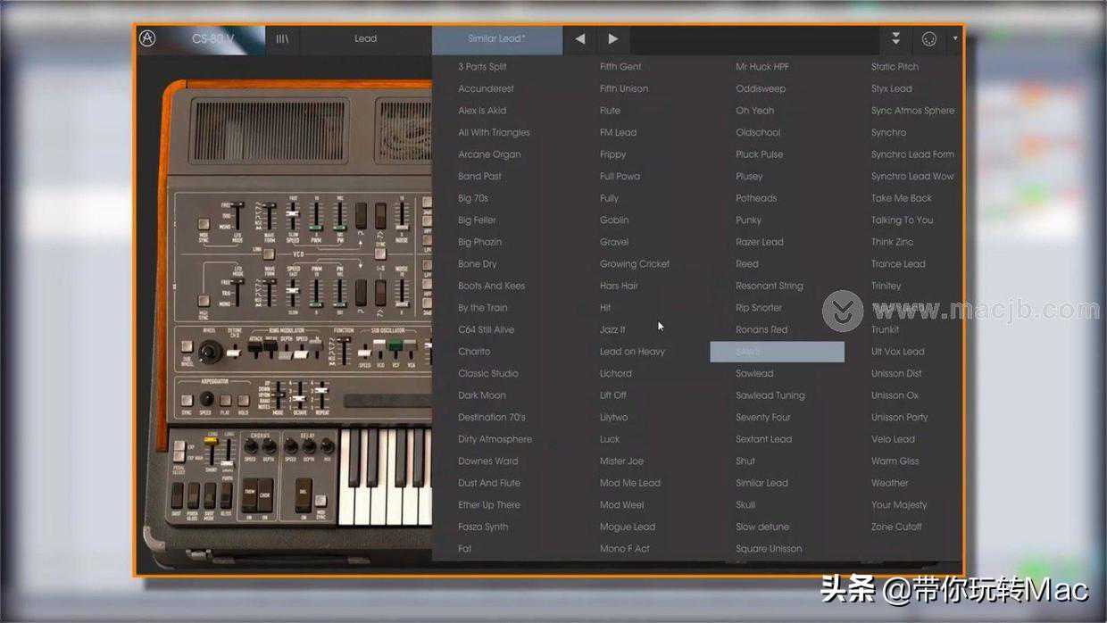Open the MIDI settings connector icon

pyautogui.click(x=928, y=39)
